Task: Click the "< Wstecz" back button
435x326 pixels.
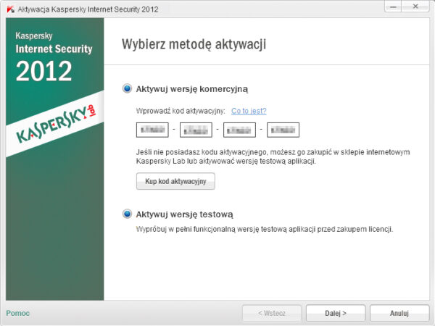Action: tap(271, 314)
